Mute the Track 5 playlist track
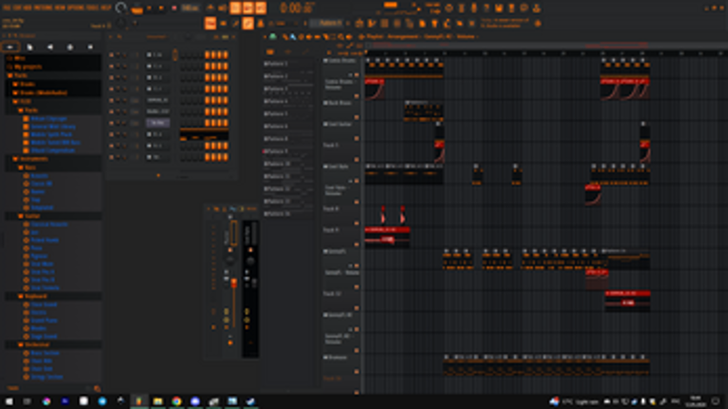Viewport: 728px width, 409px height. (357, 160)
